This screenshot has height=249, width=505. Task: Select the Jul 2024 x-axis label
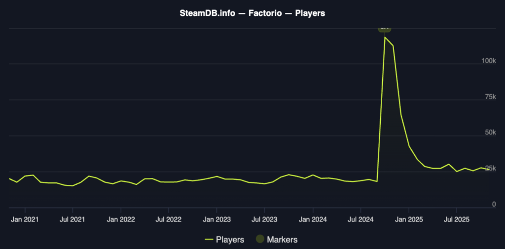pyautogui.click(x=361, y=218)
